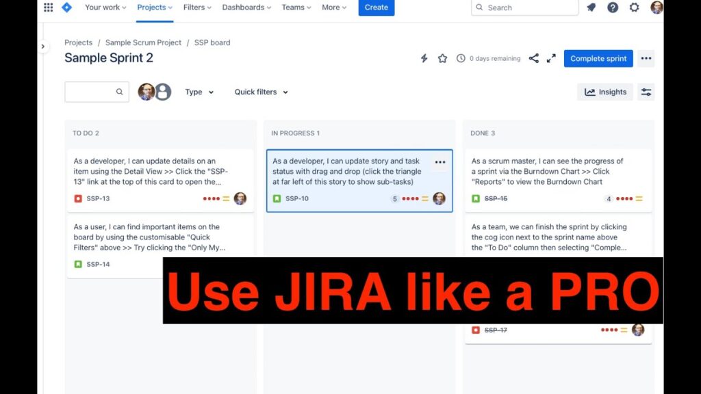Click the priority icon on SSP-13
Screen dimensions: 701x394
226,198
